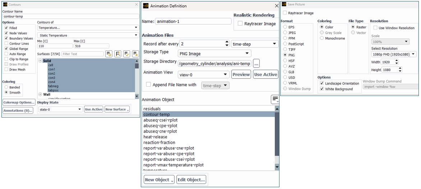Select Smooth coloring
Image resolution: width=421 pixels, height=189 pixels.
pos(6,93)
